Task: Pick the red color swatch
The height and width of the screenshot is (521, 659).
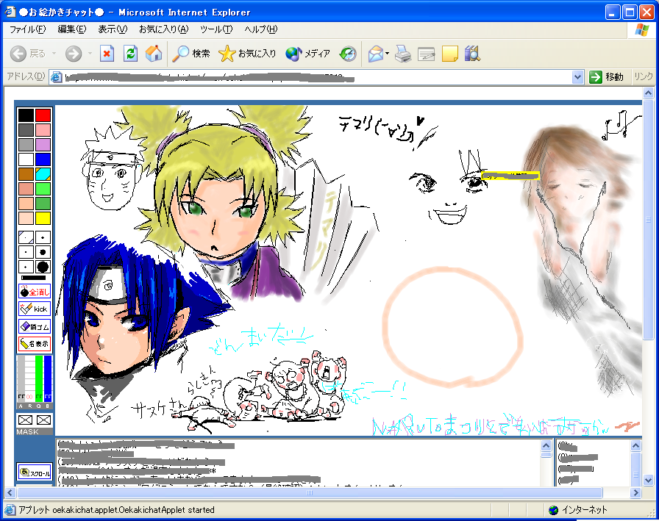Action: [43, 115]
